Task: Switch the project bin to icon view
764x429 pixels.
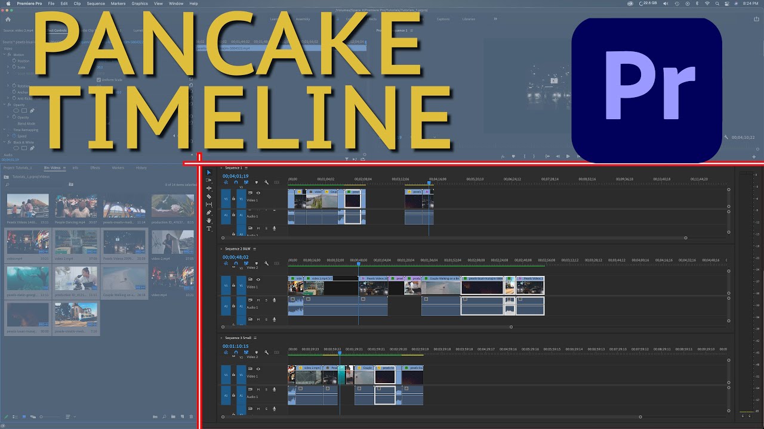Action: pos(24,416)
